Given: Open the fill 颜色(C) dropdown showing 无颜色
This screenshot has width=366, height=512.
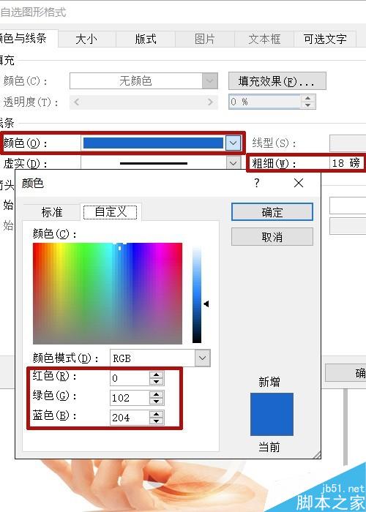Looking at the screenshot, I should click(x=143, y=81).
